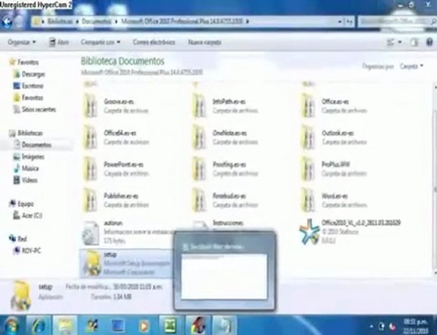This screenshot has height=335, width=437.
Task: Open the address bar history dropdown
Action: tap(340, 21)
